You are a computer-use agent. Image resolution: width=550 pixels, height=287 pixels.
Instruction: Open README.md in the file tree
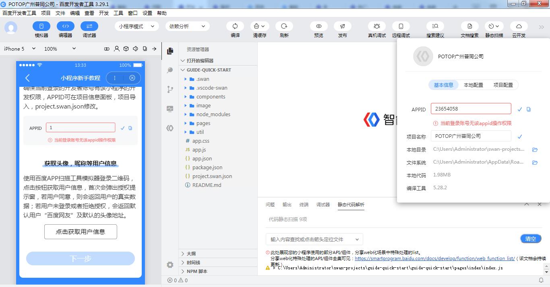(x=218, y=185)
